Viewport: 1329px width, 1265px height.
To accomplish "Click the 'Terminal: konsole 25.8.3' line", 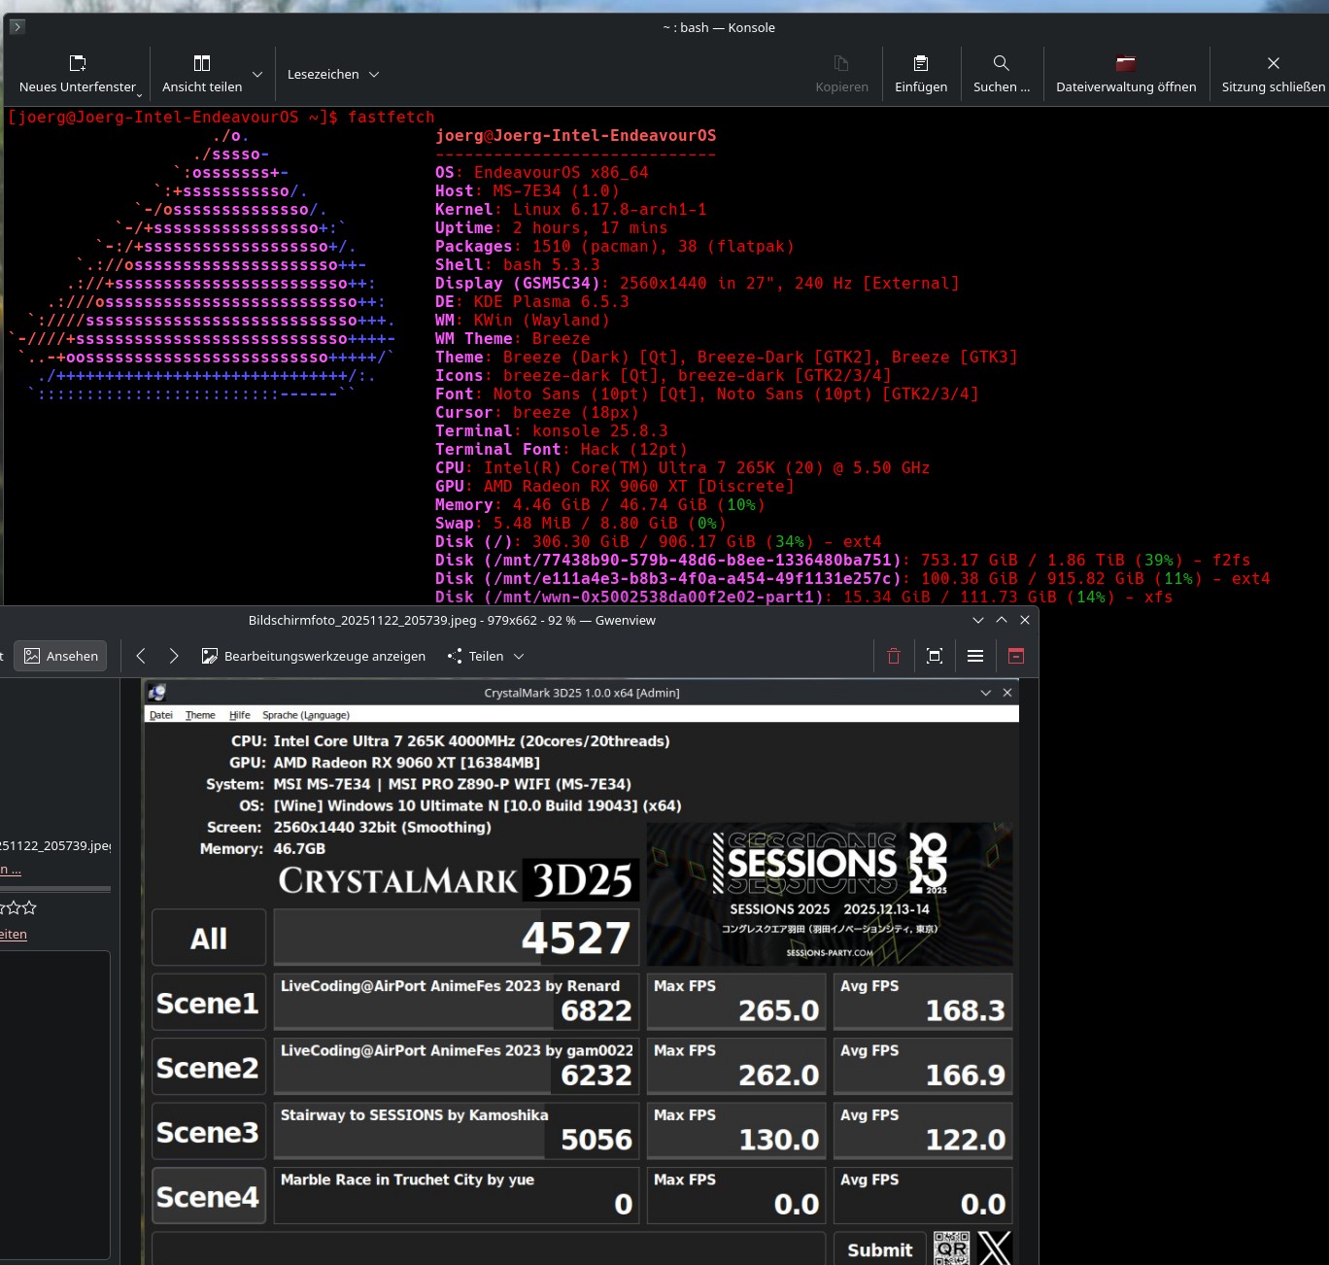I will pos(551,431).
